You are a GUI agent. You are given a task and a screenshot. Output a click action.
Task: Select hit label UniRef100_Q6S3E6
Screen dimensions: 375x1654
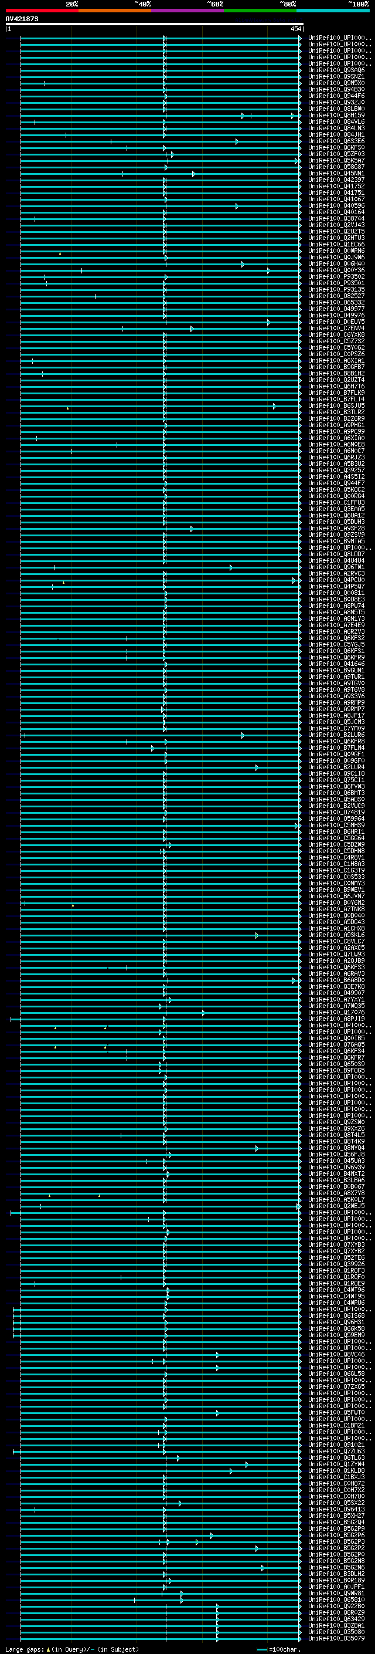[x=336, y=141]
